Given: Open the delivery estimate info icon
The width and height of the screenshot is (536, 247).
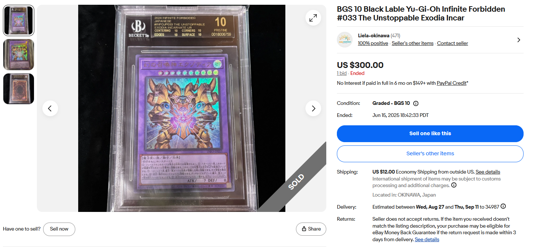Looking at the screenshot, I should coord(503,206).
